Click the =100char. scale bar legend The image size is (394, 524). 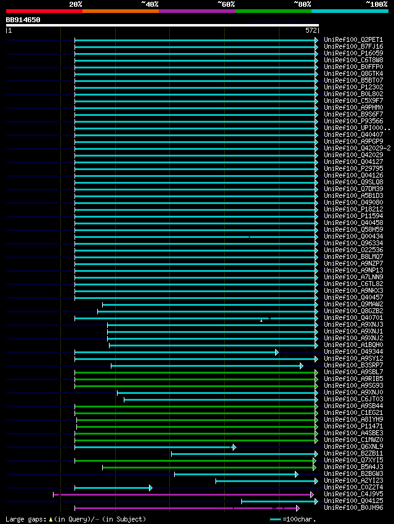293,519
